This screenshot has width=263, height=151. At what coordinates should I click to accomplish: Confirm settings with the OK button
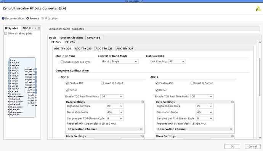pyautogui.click(x=232, y=146)
